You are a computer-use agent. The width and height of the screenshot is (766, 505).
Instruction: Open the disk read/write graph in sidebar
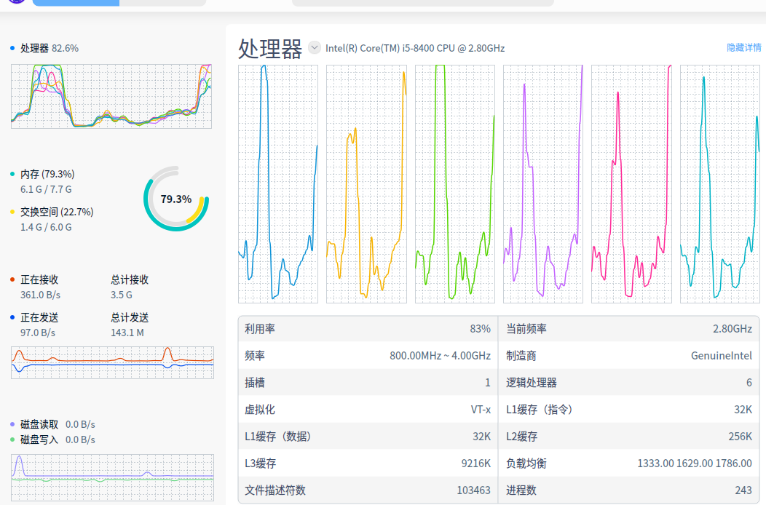[112, 477]
